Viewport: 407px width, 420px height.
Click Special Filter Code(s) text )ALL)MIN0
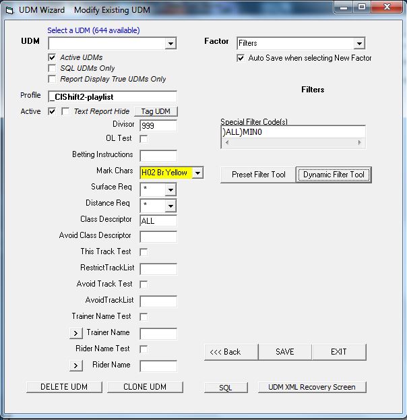click(x=243, y=132)
